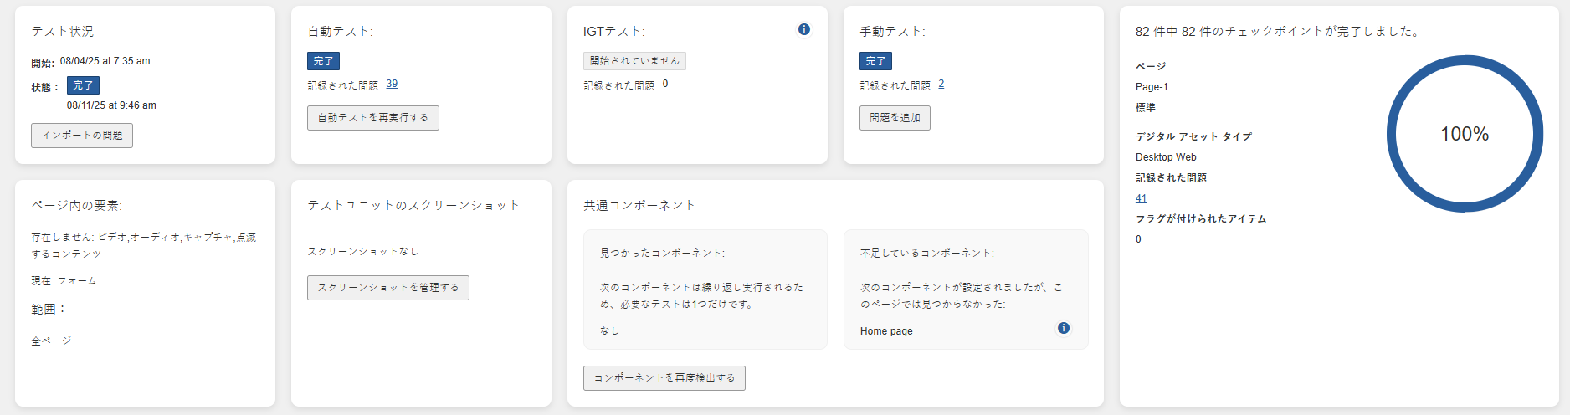This screenshot has width=1570, height=415.
Task: Click the info icon in IGTテスト card
Action: click(803, 29)
